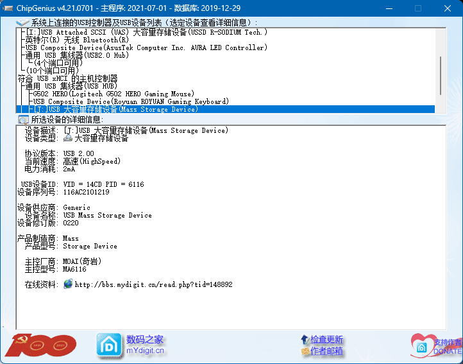Viewport: 463px width, 364px height.
Task: Open the bbs.mydigit.cn online data URL
Action: (153, 284)
